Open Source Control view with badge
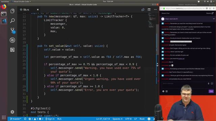Screen dimensions: 216x121 [12, 31]
